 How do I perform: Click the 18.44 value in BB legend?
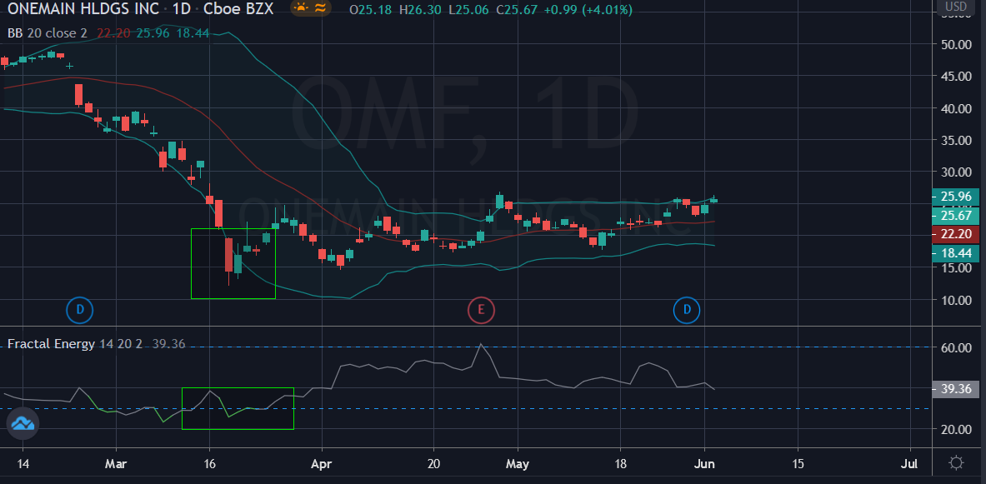click(193, 32)
